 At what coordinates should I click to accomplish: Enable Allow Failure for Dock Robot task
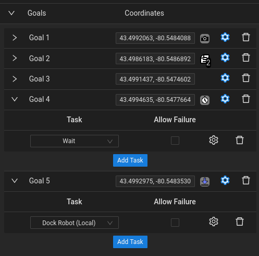click(x=175, y=223)
